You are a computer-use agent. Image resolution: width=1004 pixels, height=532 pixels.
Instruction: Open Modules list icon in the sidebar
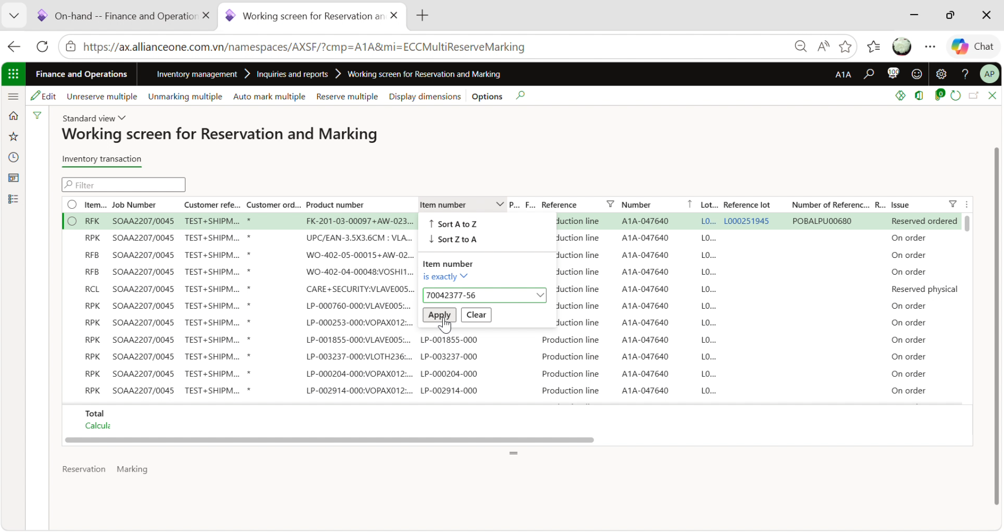click(x=13, y=199)
